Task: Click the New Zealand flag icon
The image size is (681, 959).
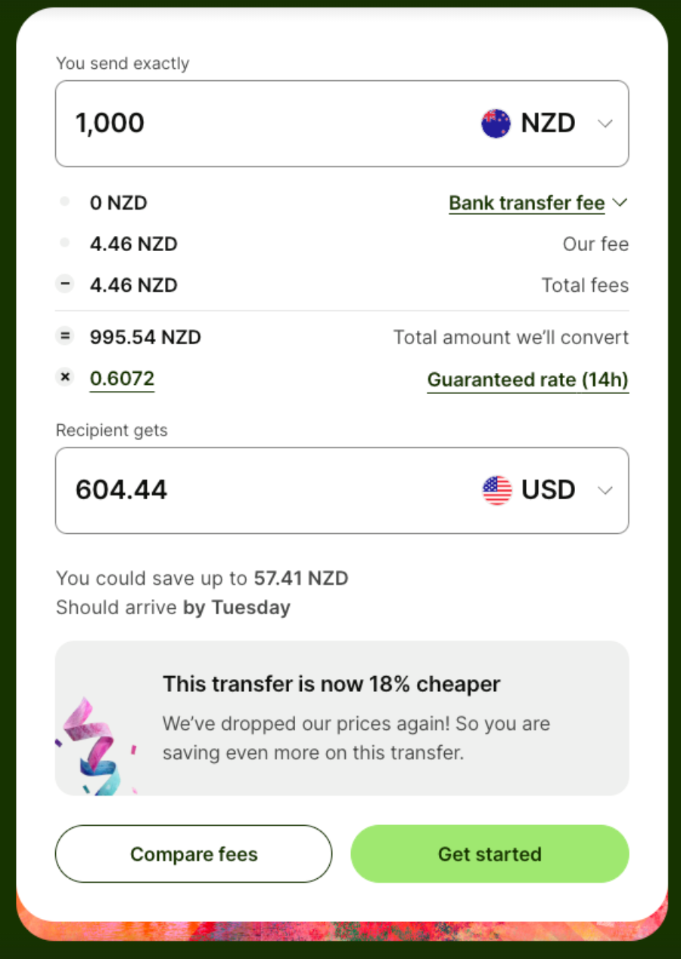Action: click(496, 123)
